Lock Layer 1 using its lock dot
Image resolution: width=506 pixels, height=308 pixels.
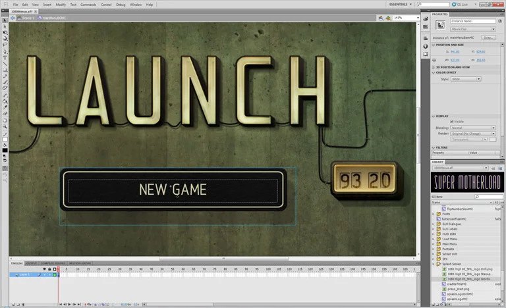pos(49,275)
